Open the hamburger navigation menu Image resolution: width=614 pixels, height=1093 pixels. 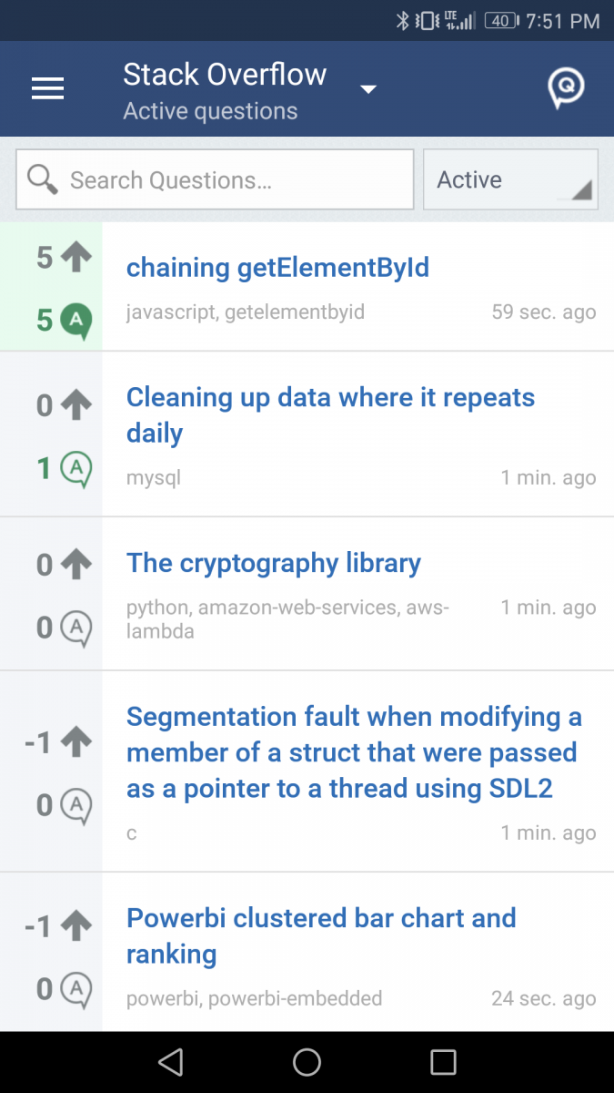(x=47, y=88)
